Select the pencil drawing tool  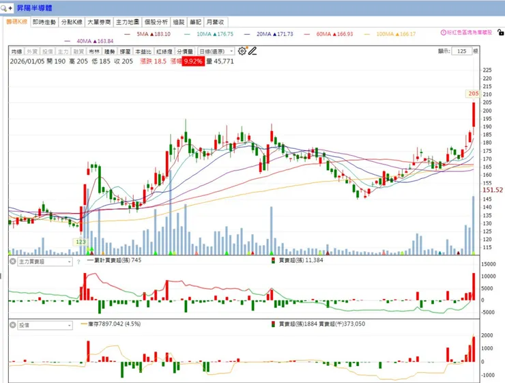pyautogui.click(x=252, y=51)
